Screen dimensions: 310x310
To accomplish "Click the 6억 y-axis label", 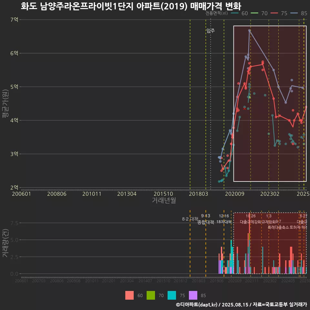I will (14, 53).
